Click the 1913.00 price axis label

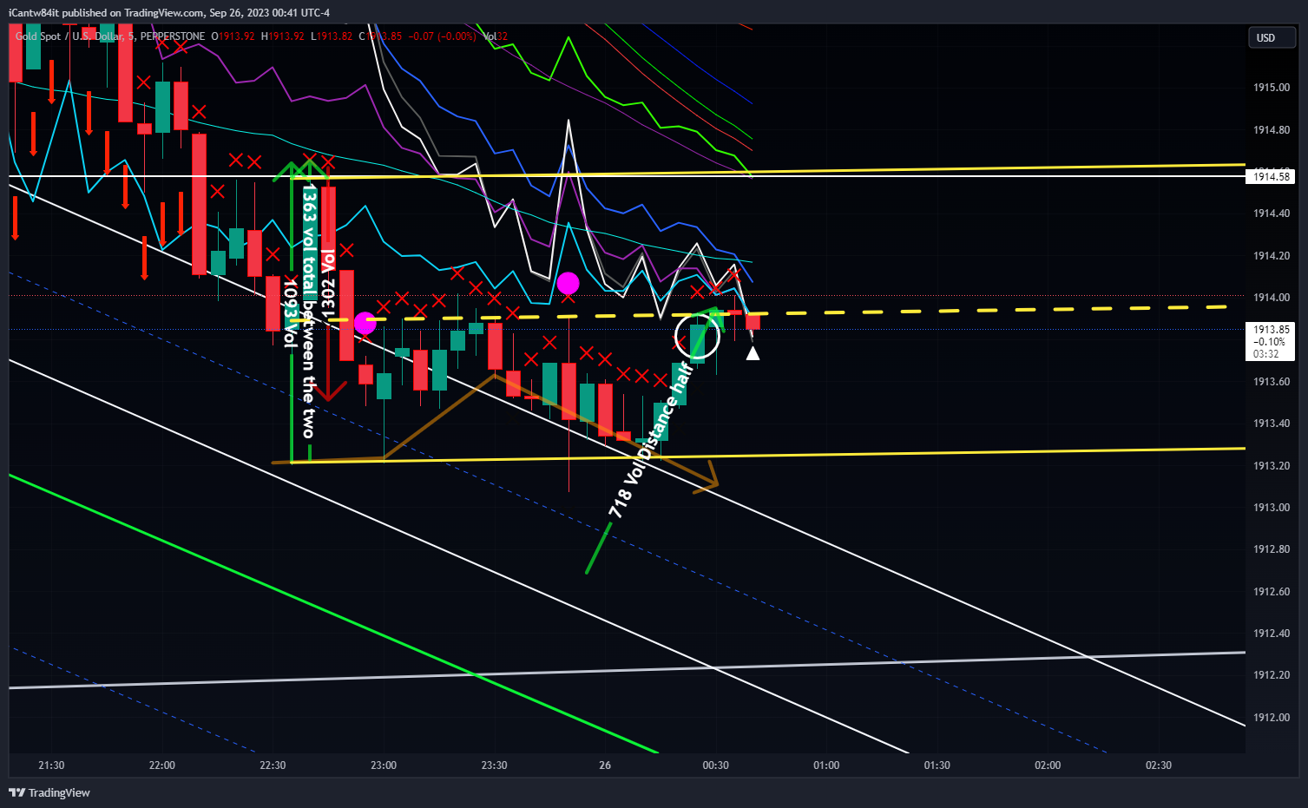pyautogui.click(x=1271, y=508)
